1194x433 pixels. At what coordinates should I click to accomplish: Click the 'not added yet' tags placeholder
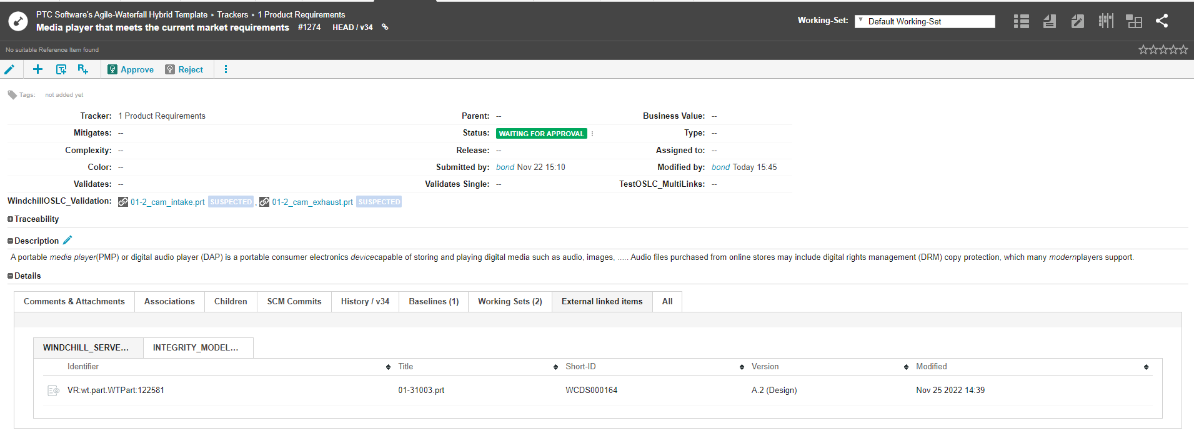coord(64,95)
